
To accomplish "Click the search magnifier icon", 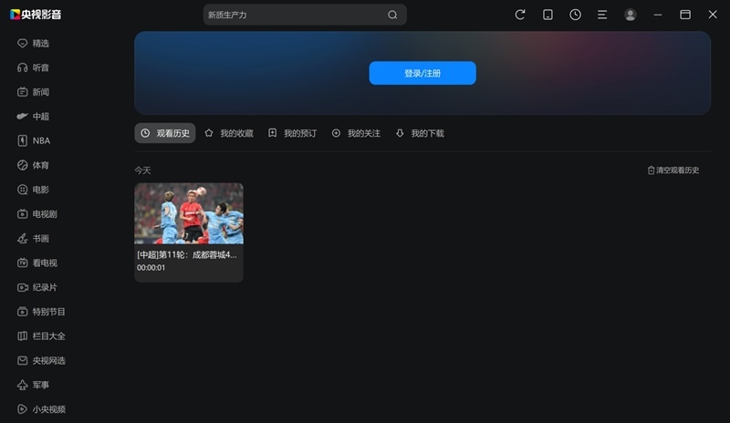I will (x=392, y=15).
